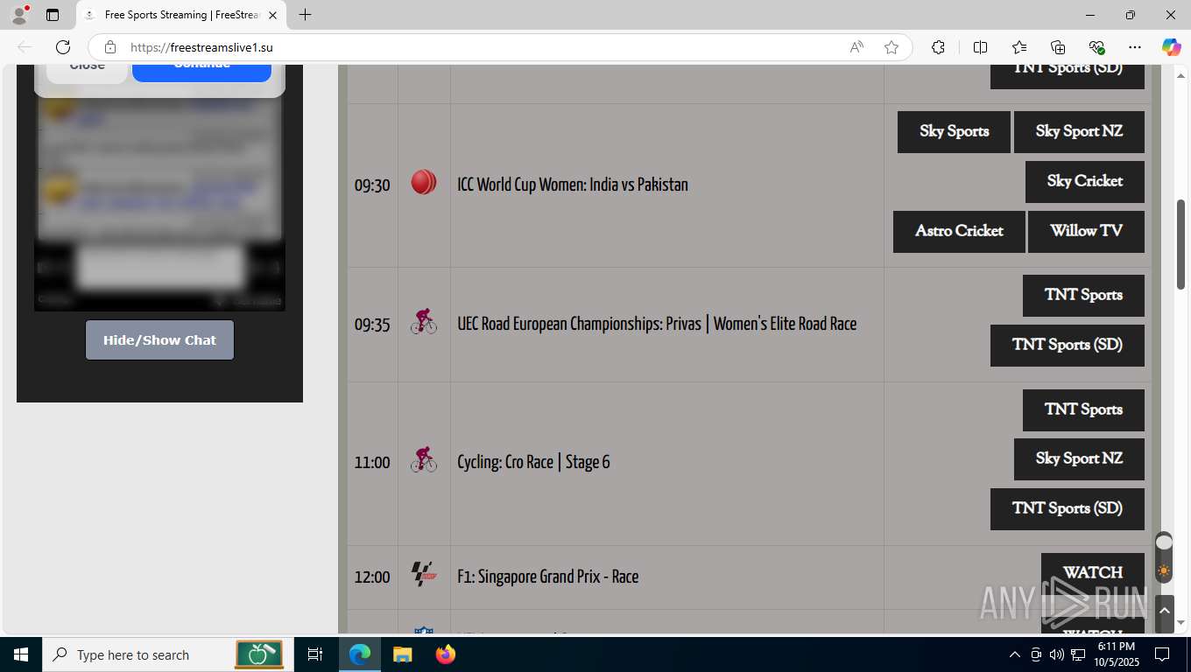Click the motorsport icon in the 12:00 row

click(x=424, y=574)
